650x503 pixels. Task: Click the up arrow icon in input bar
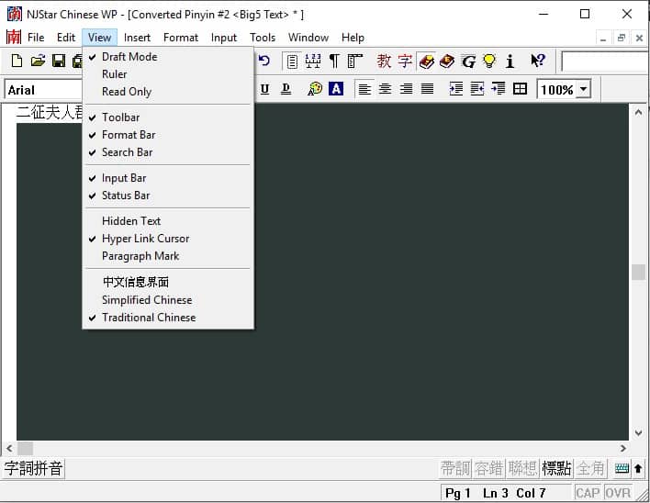tap(638, 469)
